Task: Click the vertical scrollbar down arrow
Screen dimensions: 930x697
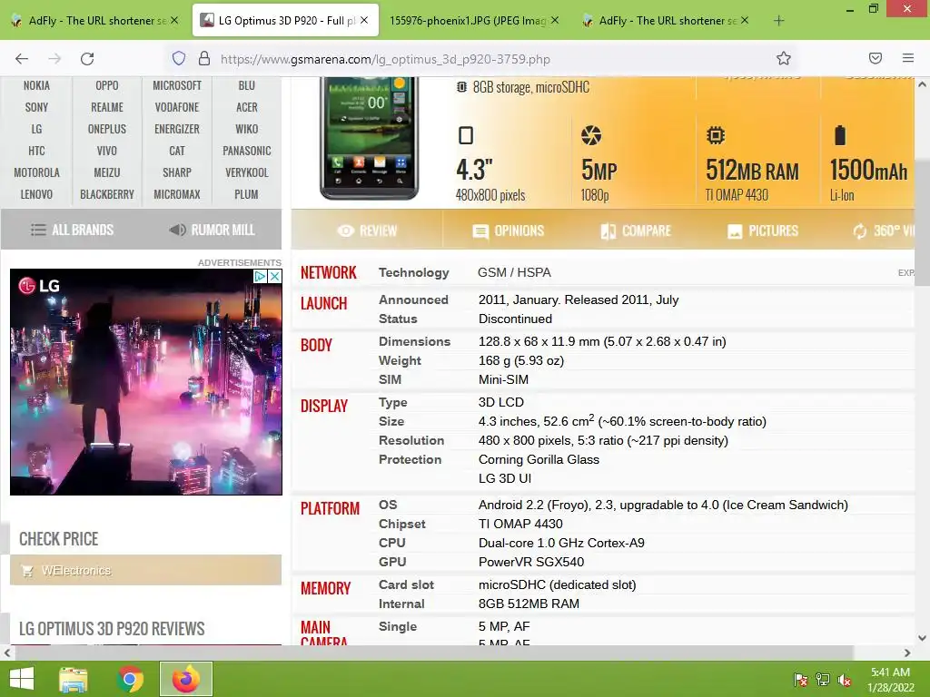Action: click(x=922, y=638)
